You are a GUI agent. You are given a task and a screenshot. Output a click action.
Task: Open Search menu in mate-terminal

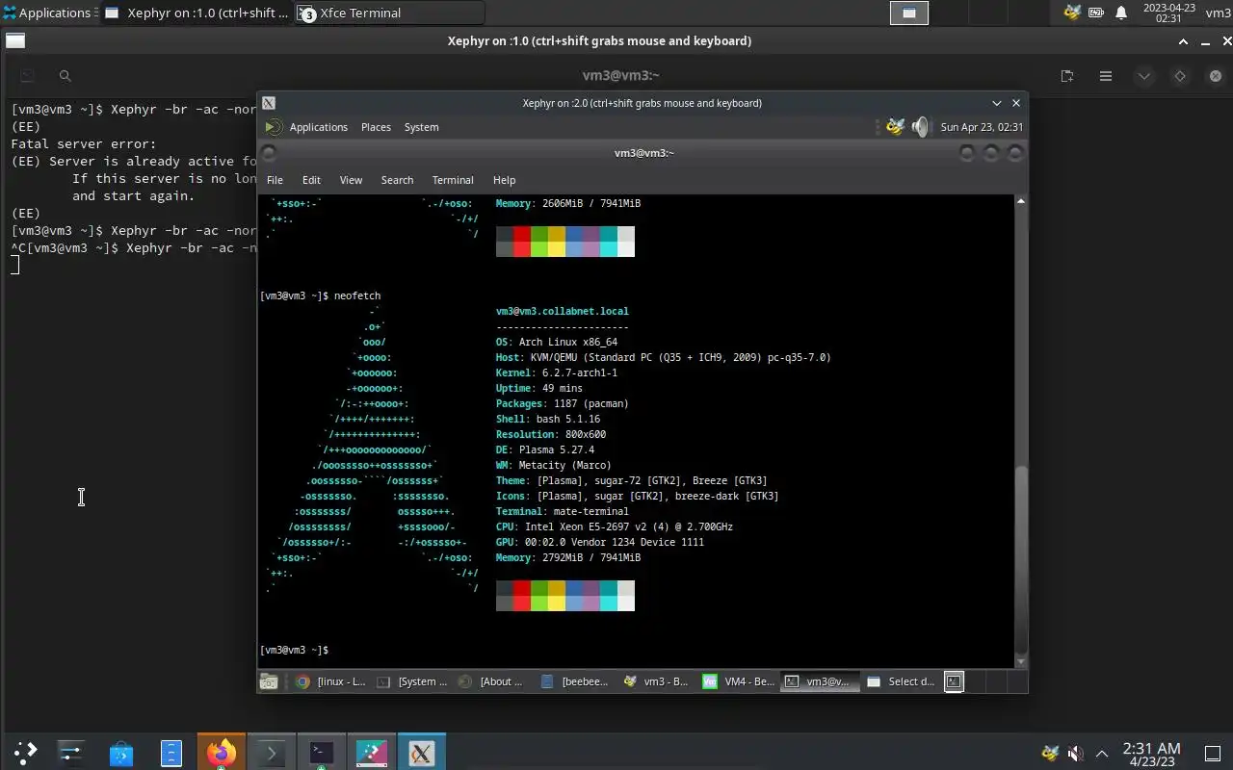(397, 180)
